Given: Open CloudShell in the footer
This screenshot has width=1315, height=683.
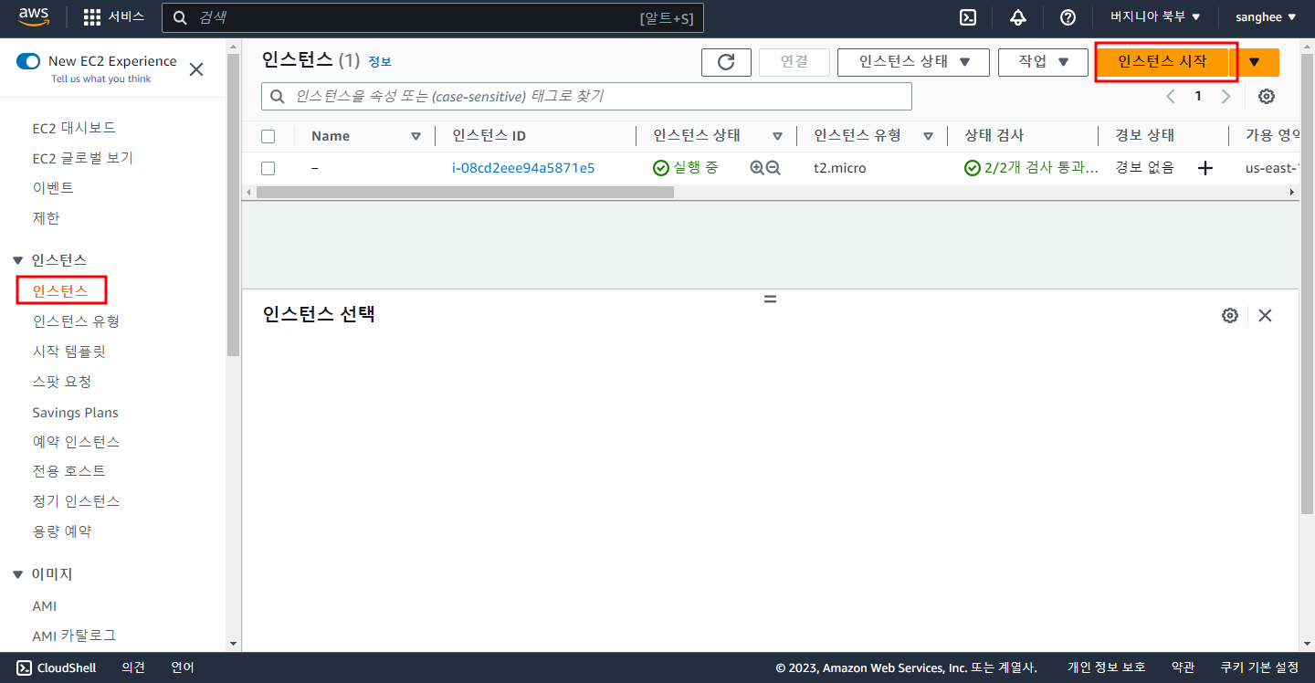Looking at the screenshot, I should click(57, 667).
